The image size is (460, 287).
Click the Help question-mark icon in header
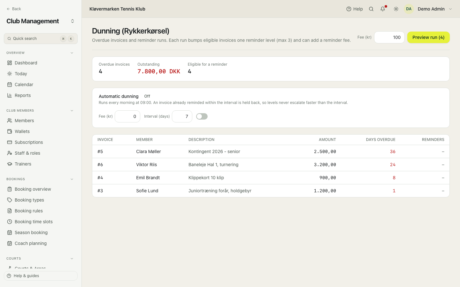(349, 9)
